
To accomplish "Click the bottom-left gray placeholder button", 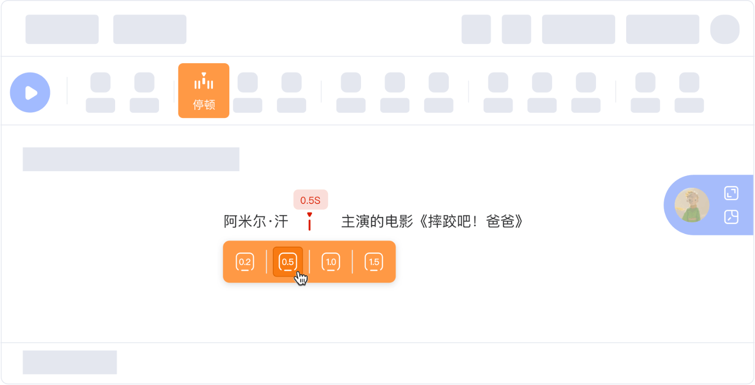I will [70, 362].
